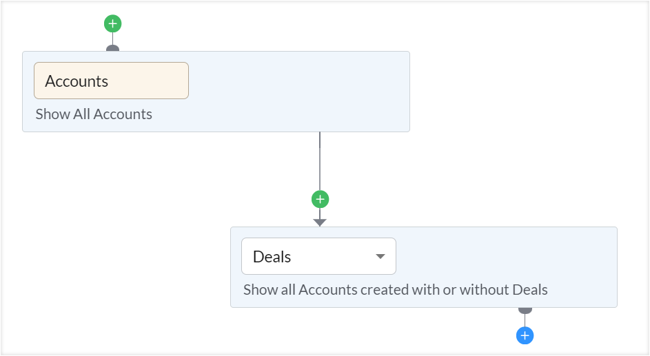Select the gray connector nub under Deals block

(525, 311)
